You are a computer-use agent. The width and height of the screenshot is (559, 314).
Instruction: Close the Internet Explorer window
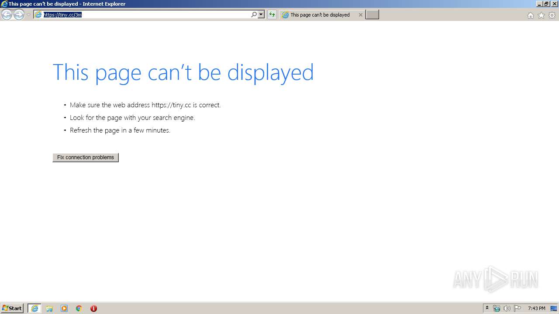point(554,4)
